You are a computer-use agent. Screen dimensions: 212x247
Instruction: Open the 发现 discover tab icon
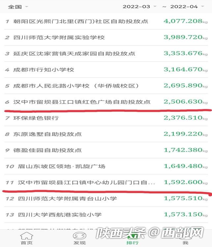coord(79,238)
